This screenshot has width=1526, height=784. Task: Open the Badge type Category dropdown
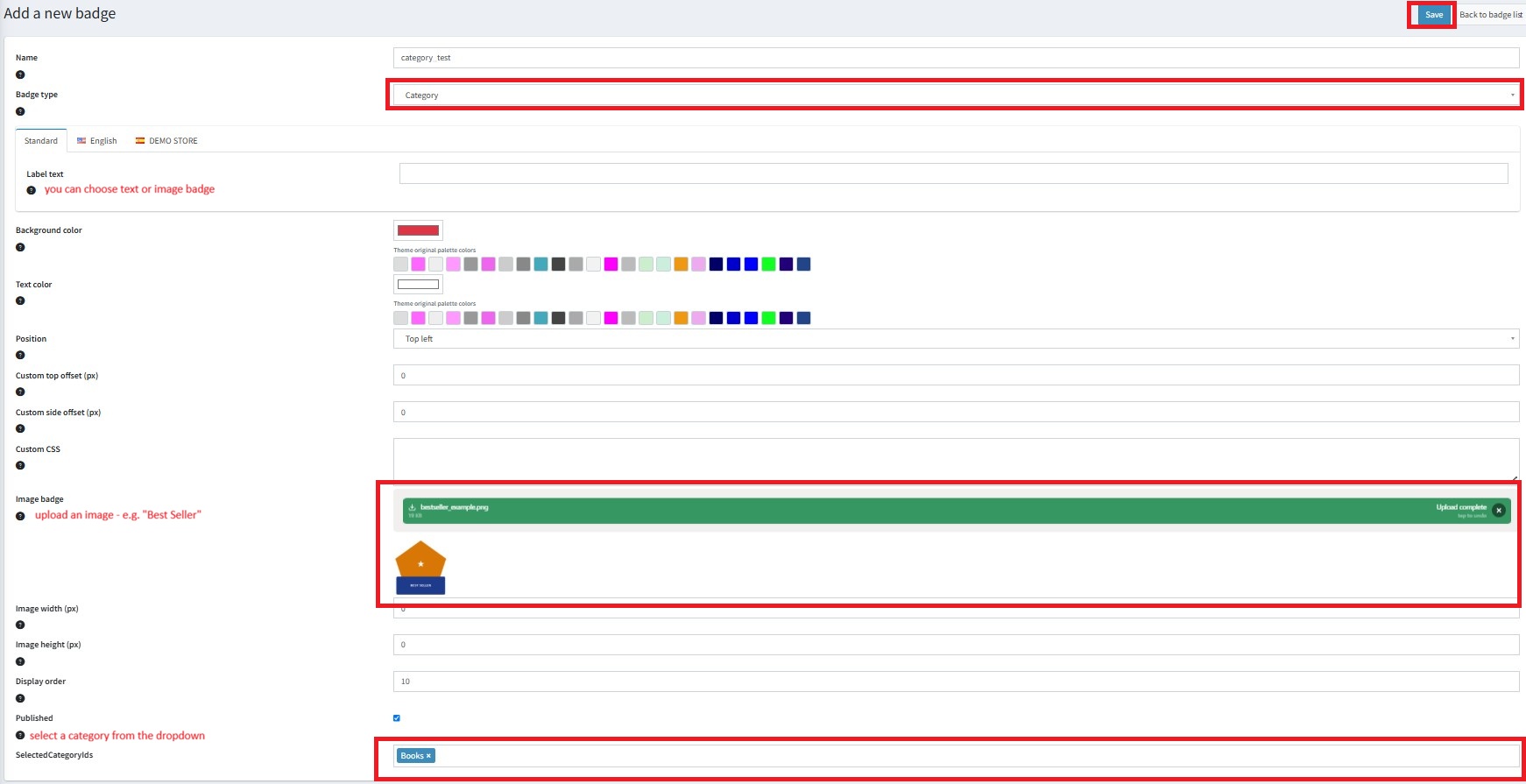(956, 95)
